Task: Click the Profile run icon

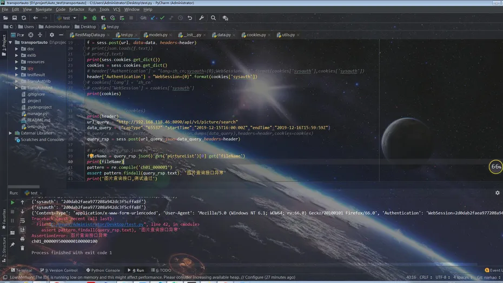Action: (x=112, y=18)
